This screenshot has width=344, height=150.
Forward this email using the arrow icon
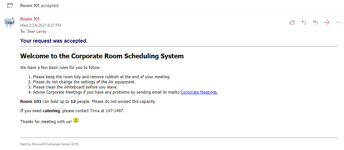tap(327, 22)
